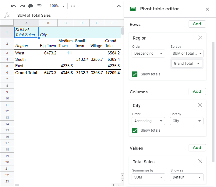Add a new Rows field
216x187 pixels.
tap(197, 24)
